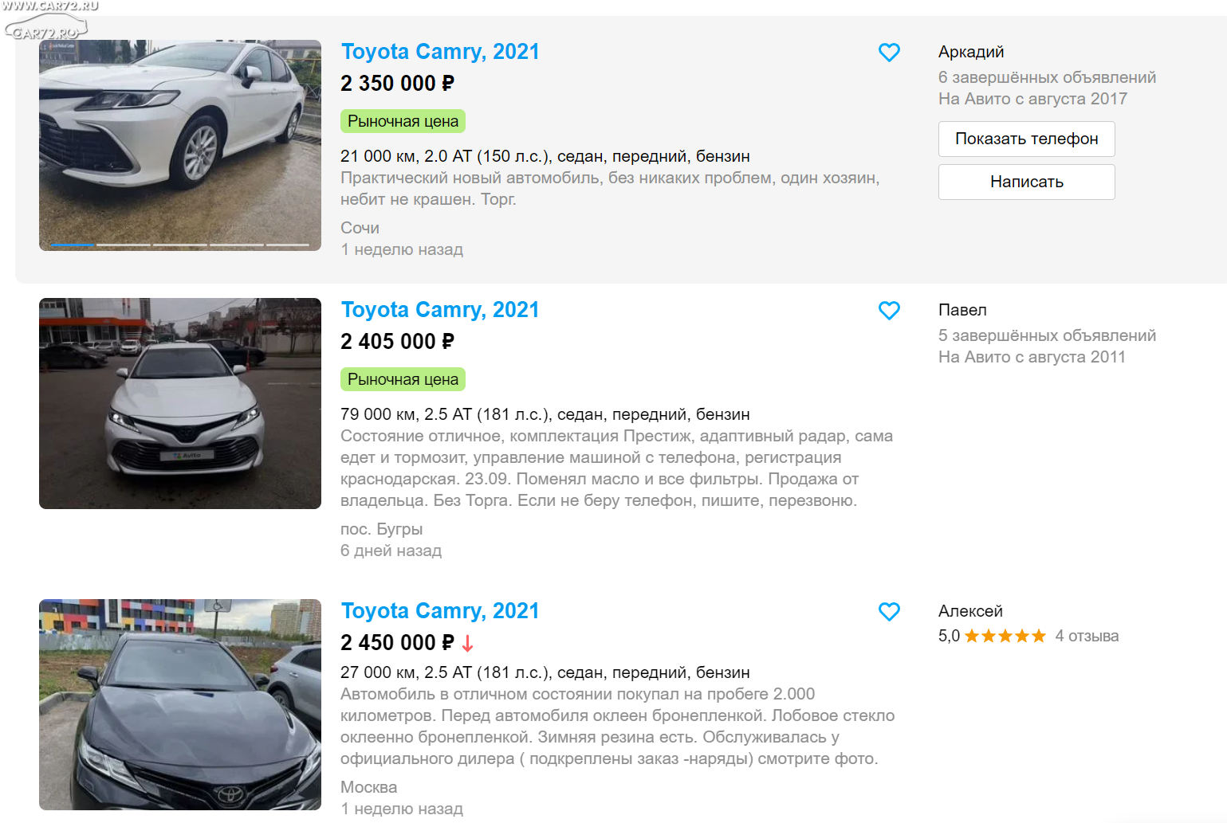Viewport: 1227px width, 823px height.
Task: Open the Toyota Camry link from пос. Бугры
Action: [x=440, y=310]
